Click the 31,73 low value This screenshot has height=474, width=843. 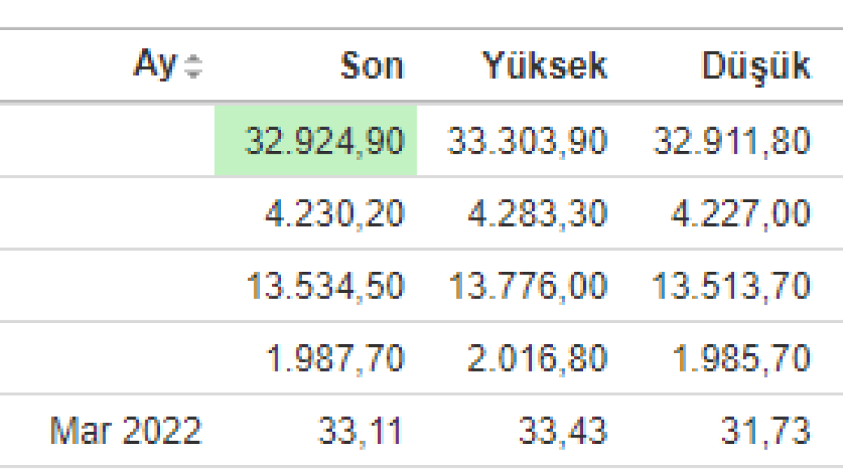765,430
